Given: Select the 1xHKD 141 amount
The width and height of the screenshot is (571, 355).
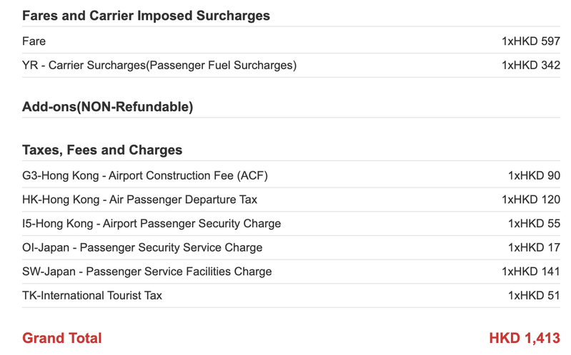Looking at the screenshot, I should pos(530,272).
